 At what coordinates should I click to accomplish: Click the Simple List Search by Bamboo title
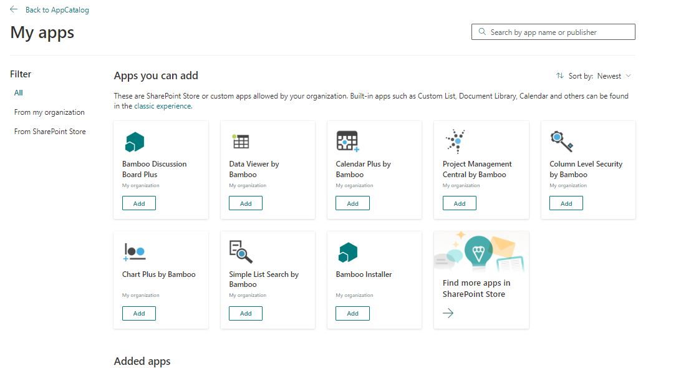tap(264, 279)
